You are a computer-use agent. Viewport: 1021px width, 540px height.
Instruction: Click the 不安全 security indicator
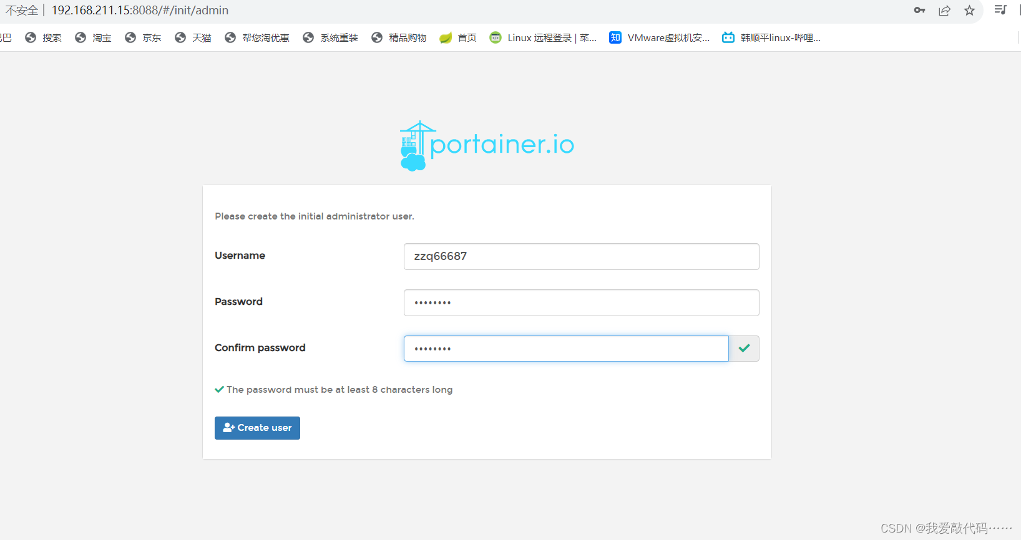coord(21,10)
